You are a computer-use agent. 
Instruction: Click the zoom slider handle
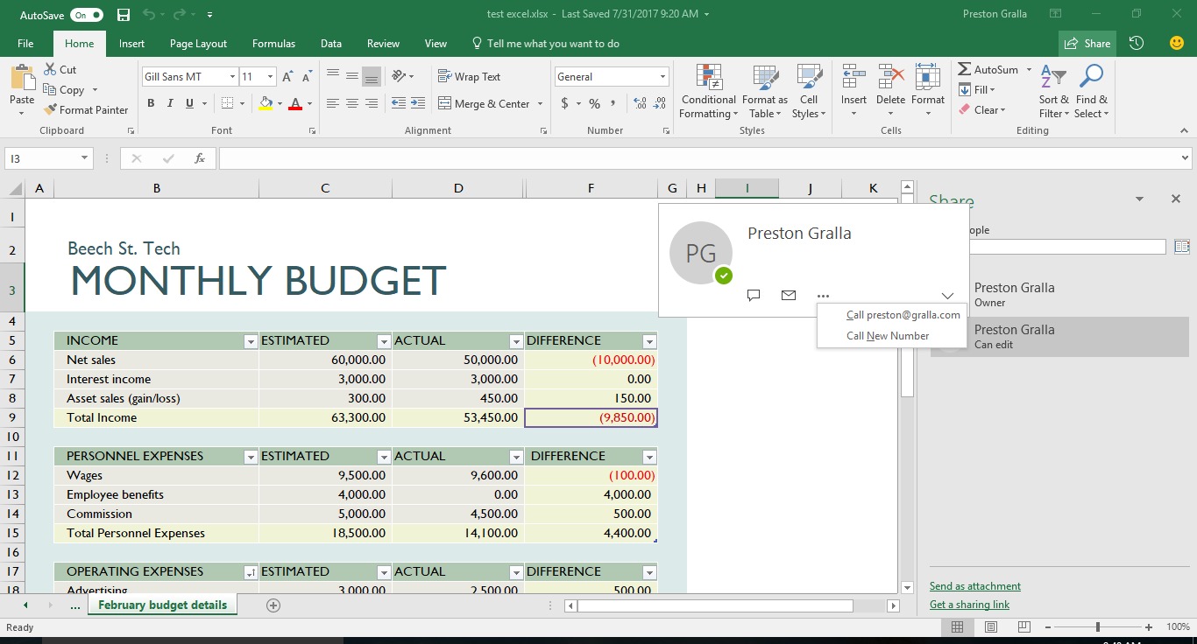(1098, 627)
